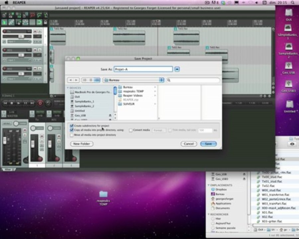Toggle the lock icon in toolbar
This screenshot has width=299, height=239.
point(46,22)
